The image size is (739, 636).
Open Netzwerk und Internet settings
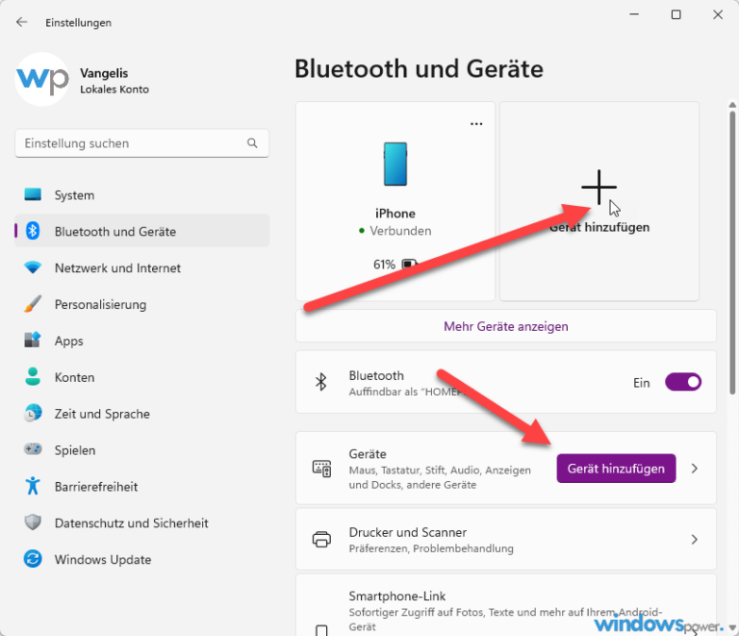tap(141, 267)
